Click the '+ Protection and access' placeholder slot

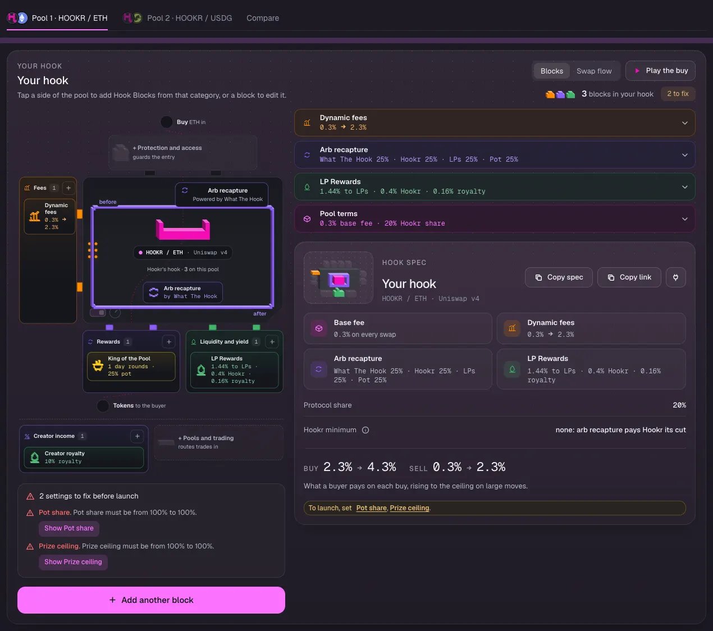pos(183,152)
